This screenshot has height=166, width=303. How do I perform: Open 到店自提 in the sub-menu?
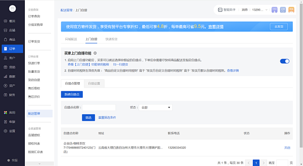click(34, 80)
